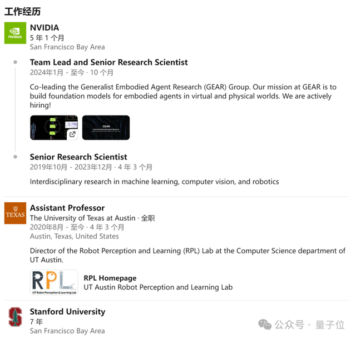The width and height of the screenshot is (356, 339).
Task: Open the GEAR group media thumbnail
Action: tap(106, 127)
